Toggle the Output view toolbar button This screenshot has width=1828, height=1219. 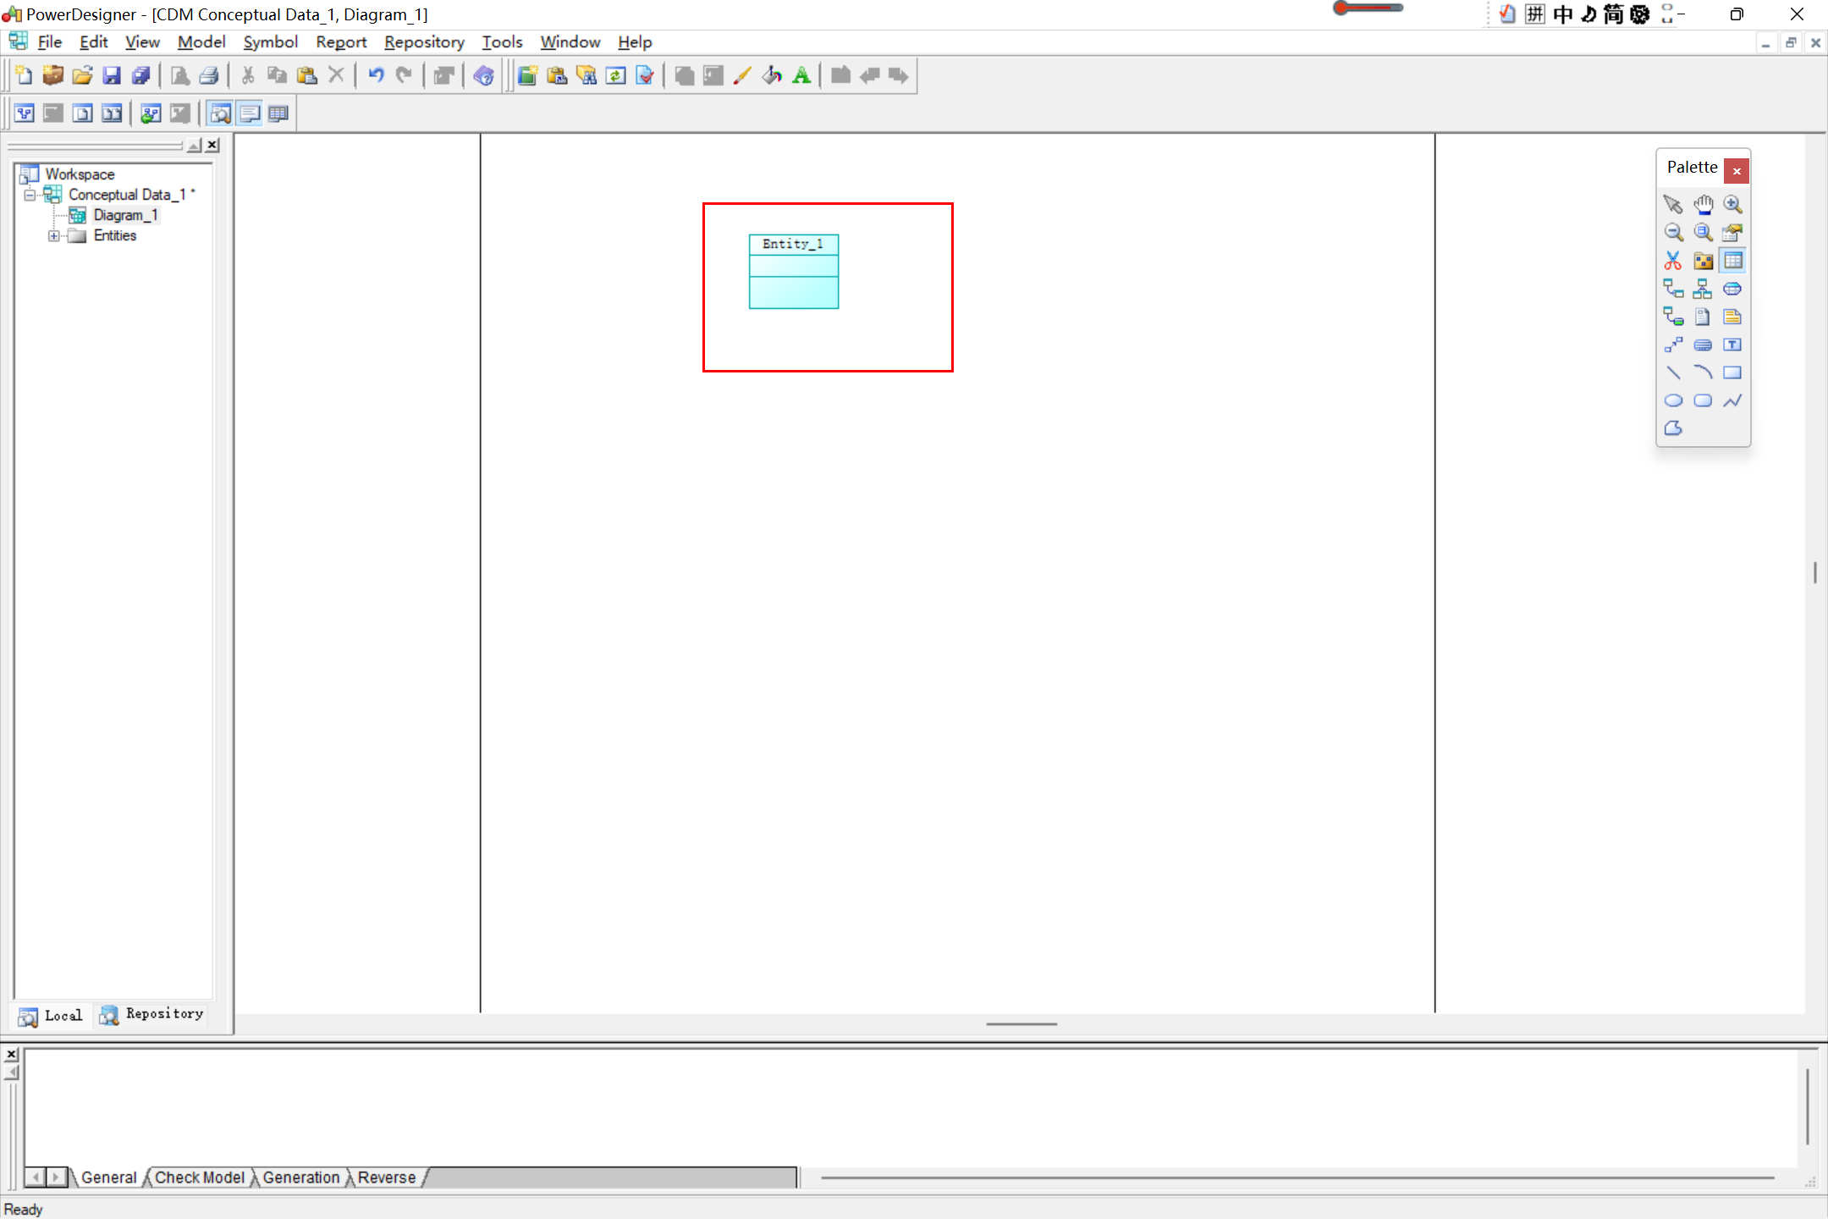tap(250, 113)
